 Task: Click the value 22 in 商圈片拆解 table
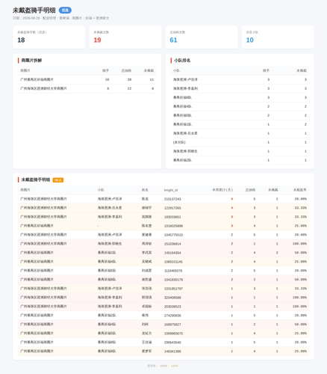coord(129,88)
